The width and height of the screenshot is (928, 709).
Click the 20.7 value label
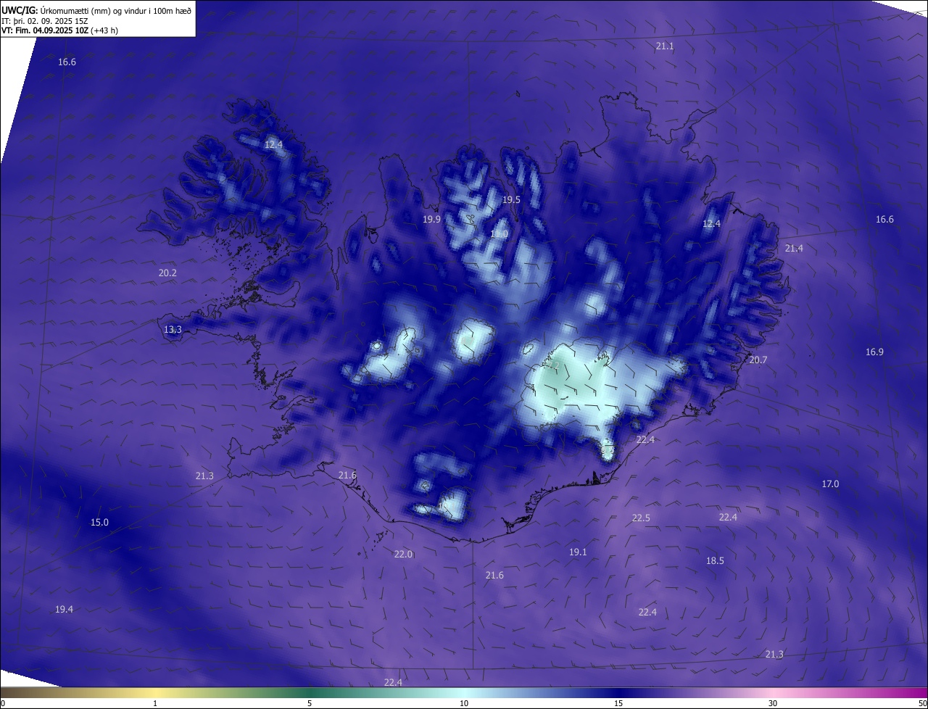(x=758, y=360)
